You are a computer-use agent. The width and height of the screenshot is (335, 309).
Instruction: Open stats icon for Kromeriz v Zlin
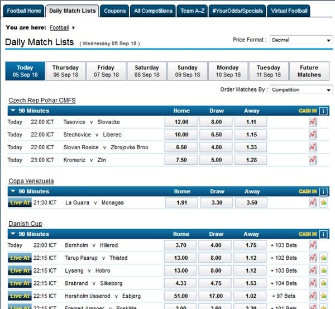pos(313,160)
